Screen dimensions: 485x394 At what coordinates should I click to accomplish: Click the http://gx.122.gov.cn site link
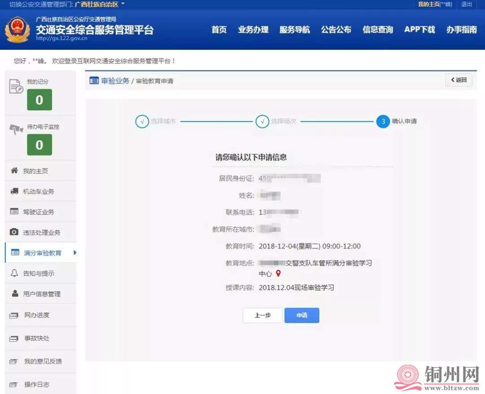[x=62, y=38]
